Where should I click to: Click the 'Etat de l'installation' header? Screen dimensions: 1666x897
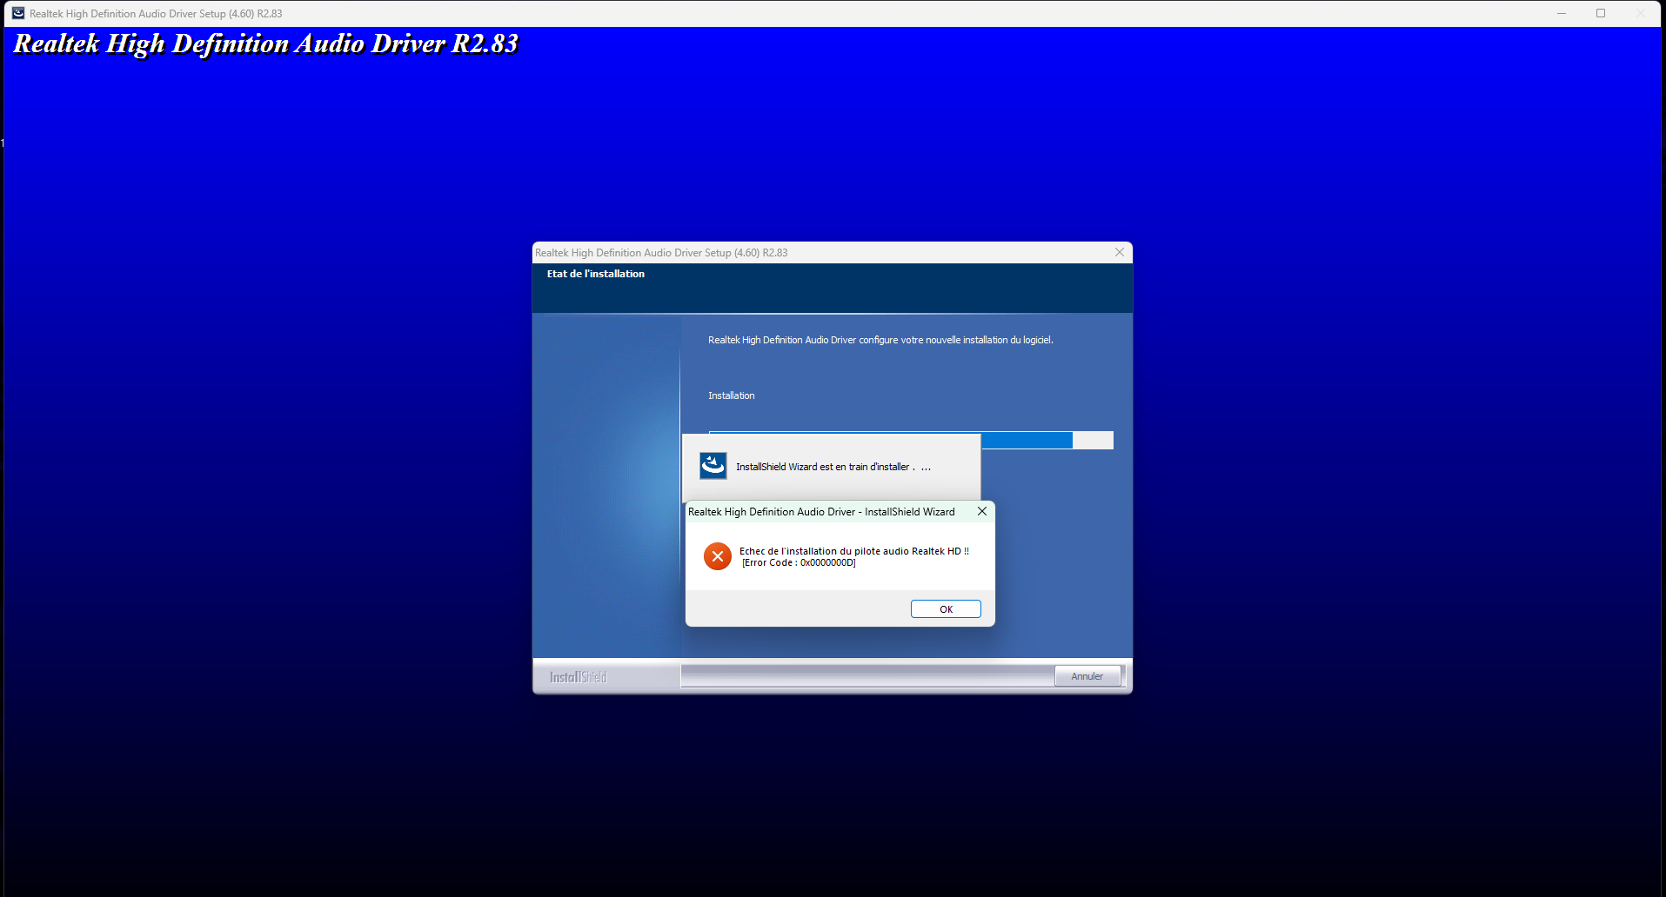pos(596,274)
